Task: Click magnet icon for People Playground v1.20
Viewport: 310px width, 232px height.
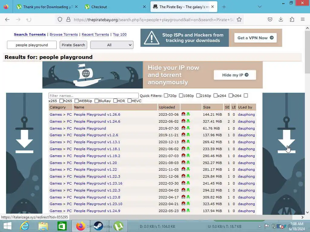Action: pos(183,163)
